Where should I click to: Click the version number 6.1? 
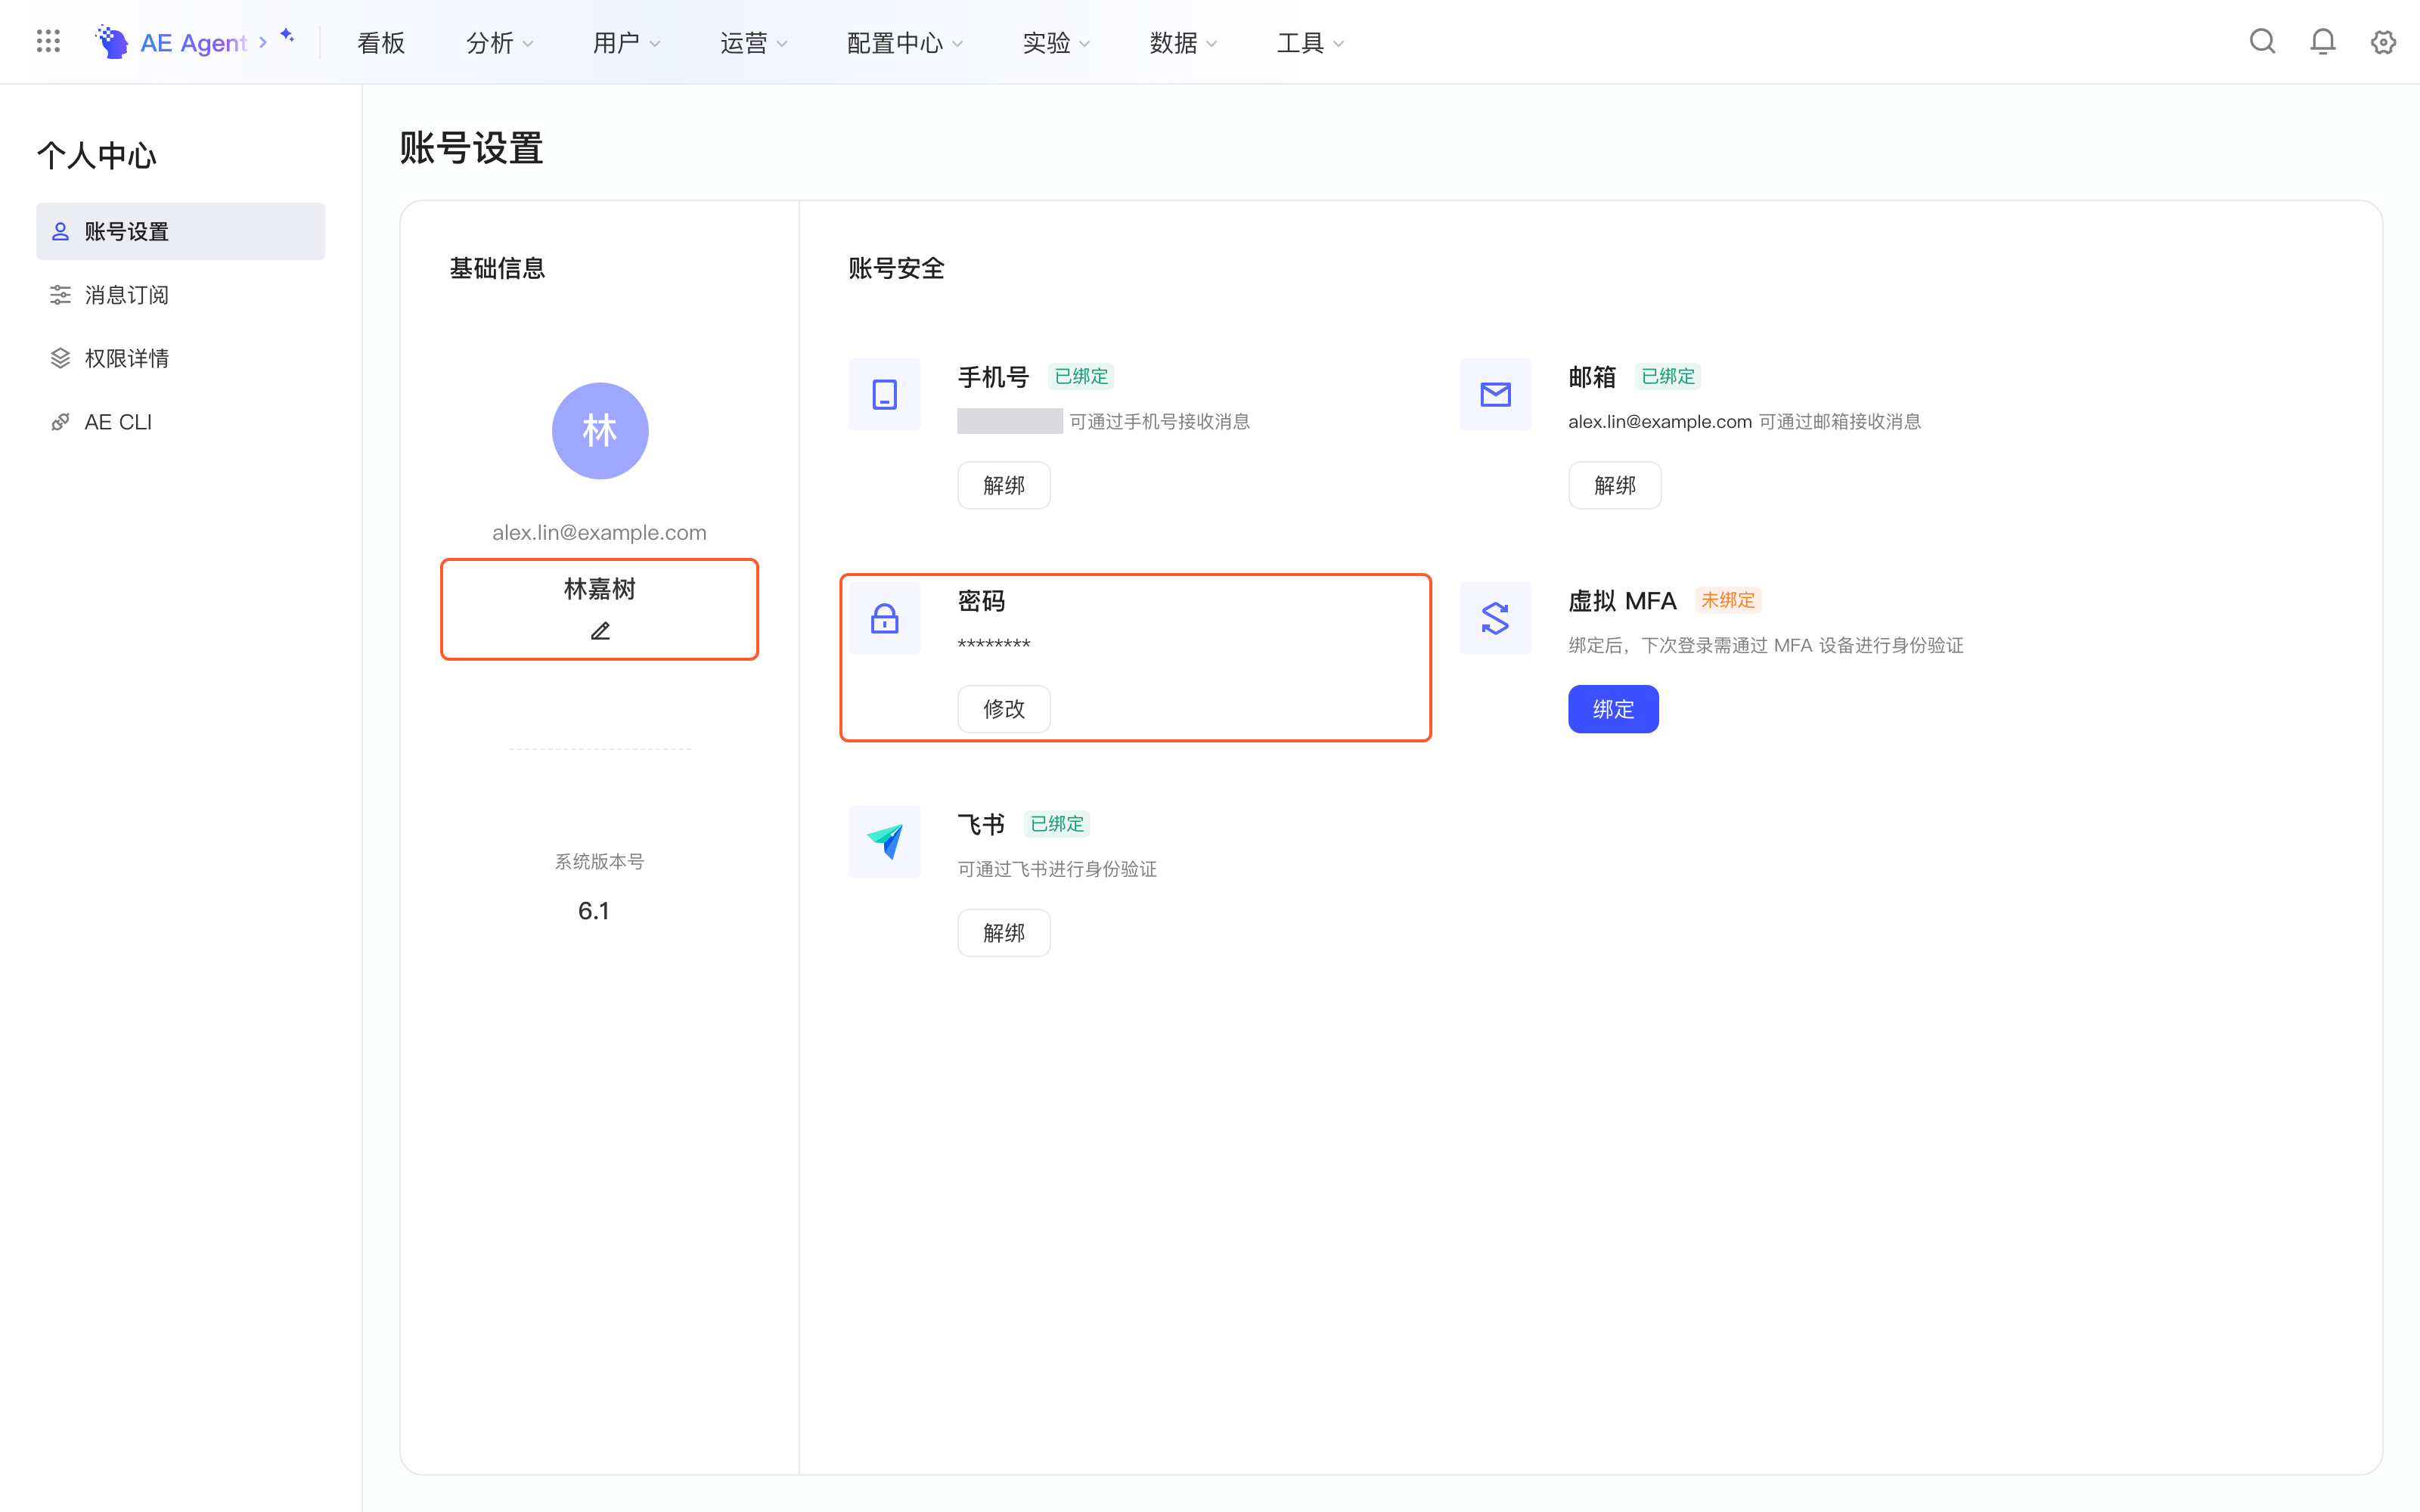(x=594, y=911)
